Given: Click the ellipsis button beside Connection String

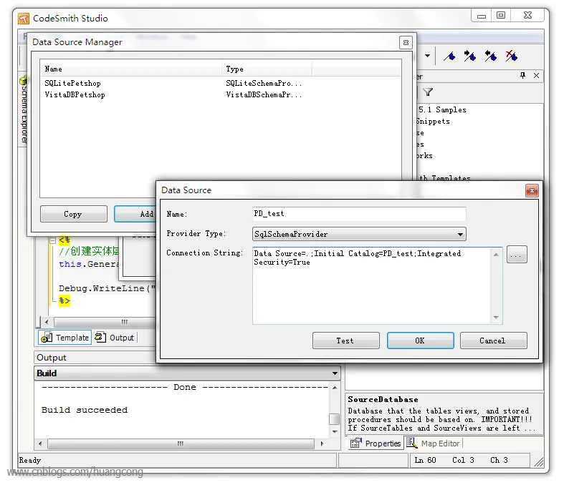Looking at the screenshot, I should 517,255.
